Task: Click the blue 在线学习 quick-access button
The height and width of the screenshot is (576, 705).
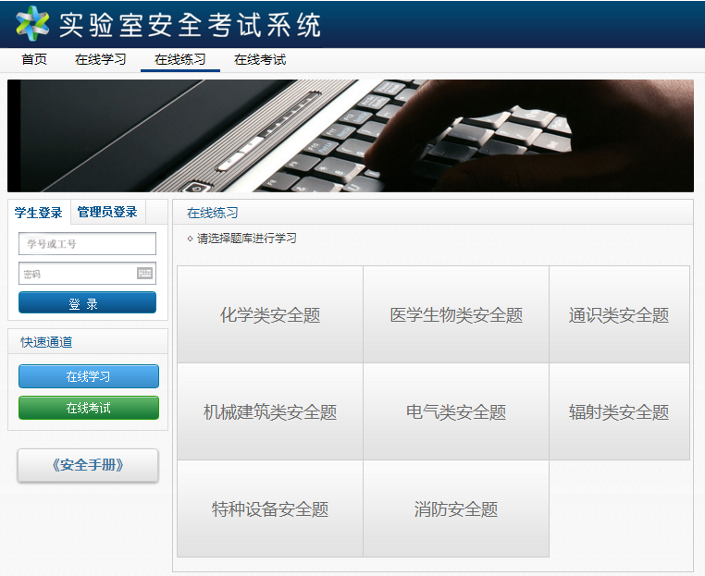Action: pyautogui.click(x=89, y=376)
